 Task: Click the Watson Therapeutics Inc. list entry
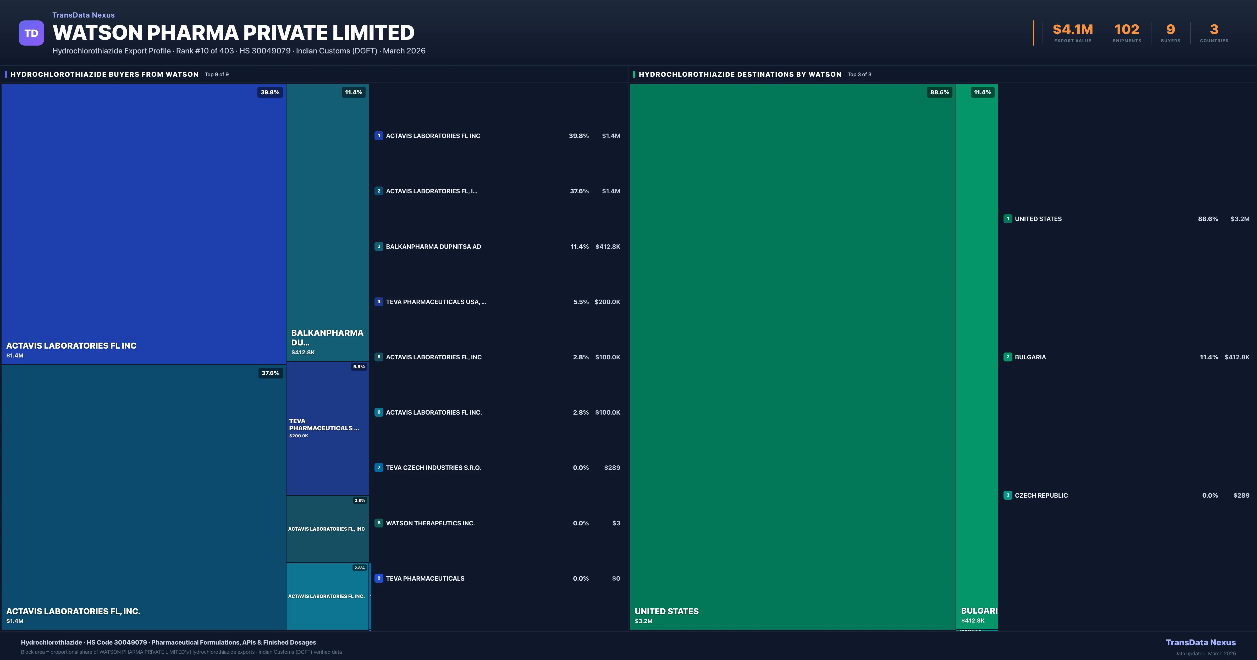[430, 523]
